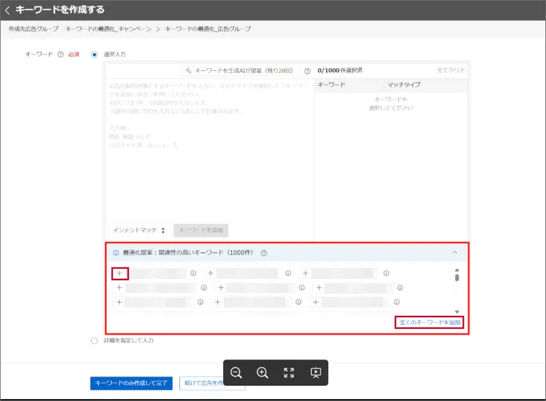The image size is (546, 401).
Task: Select the 通常入力 radio button
Action: point(94,54)
